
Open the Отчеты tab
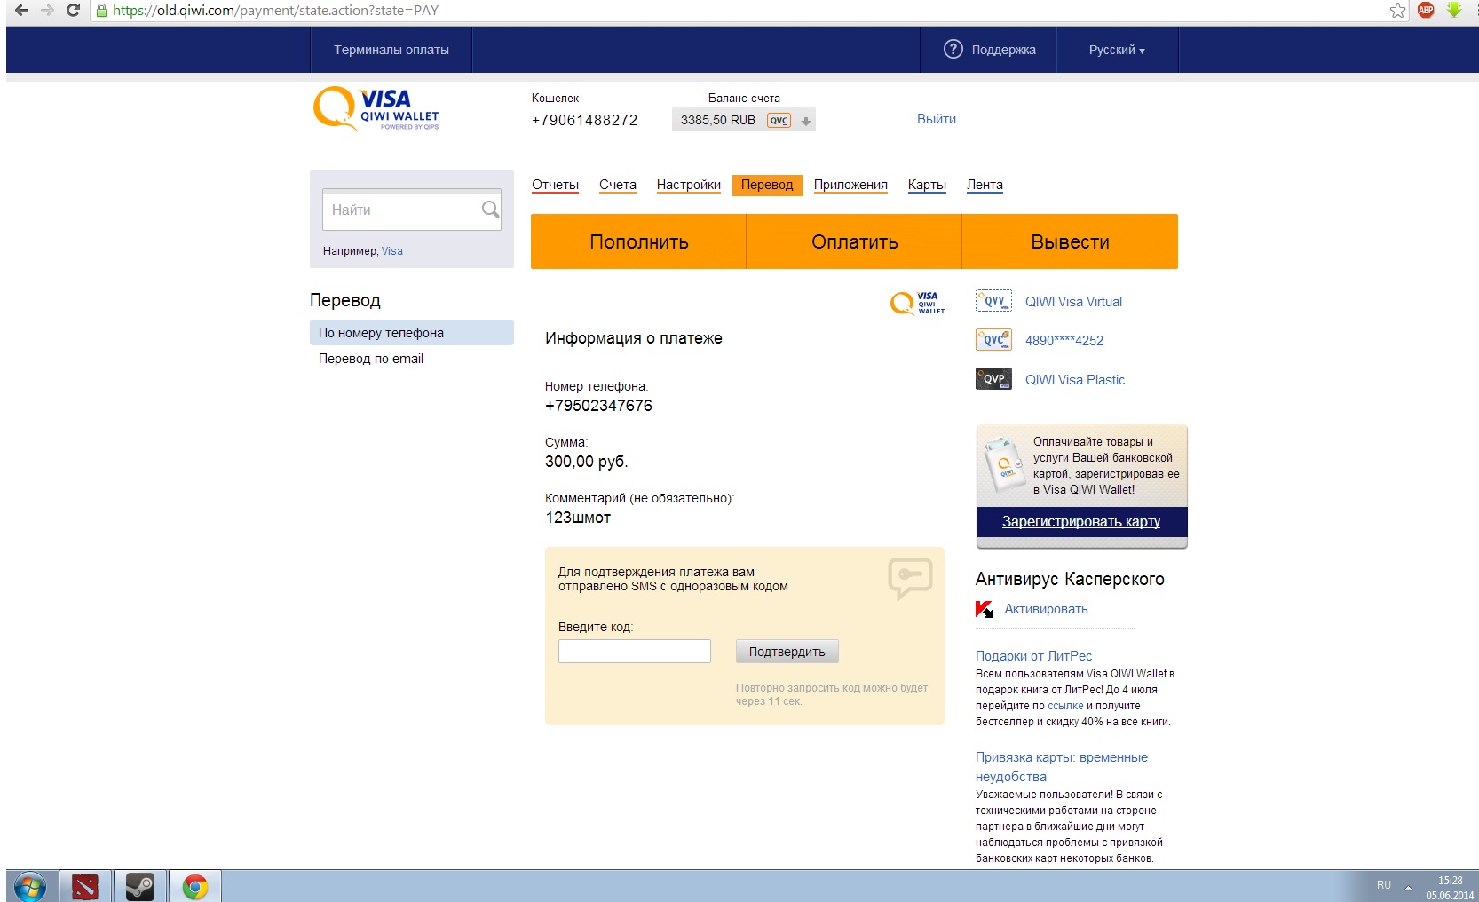pos(555,185)
